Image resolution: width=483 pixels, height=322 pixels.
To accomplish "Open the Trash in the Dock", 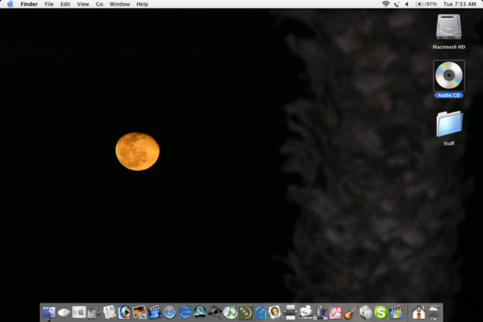I will point(433,312).
